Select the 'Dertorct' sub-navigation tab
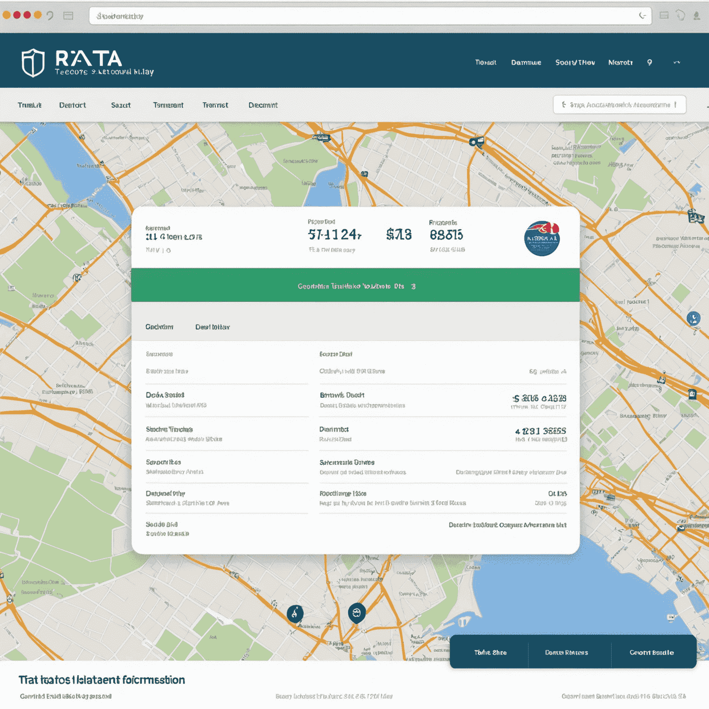The width and height of the screenshot is (709, 709). point(72,105)
